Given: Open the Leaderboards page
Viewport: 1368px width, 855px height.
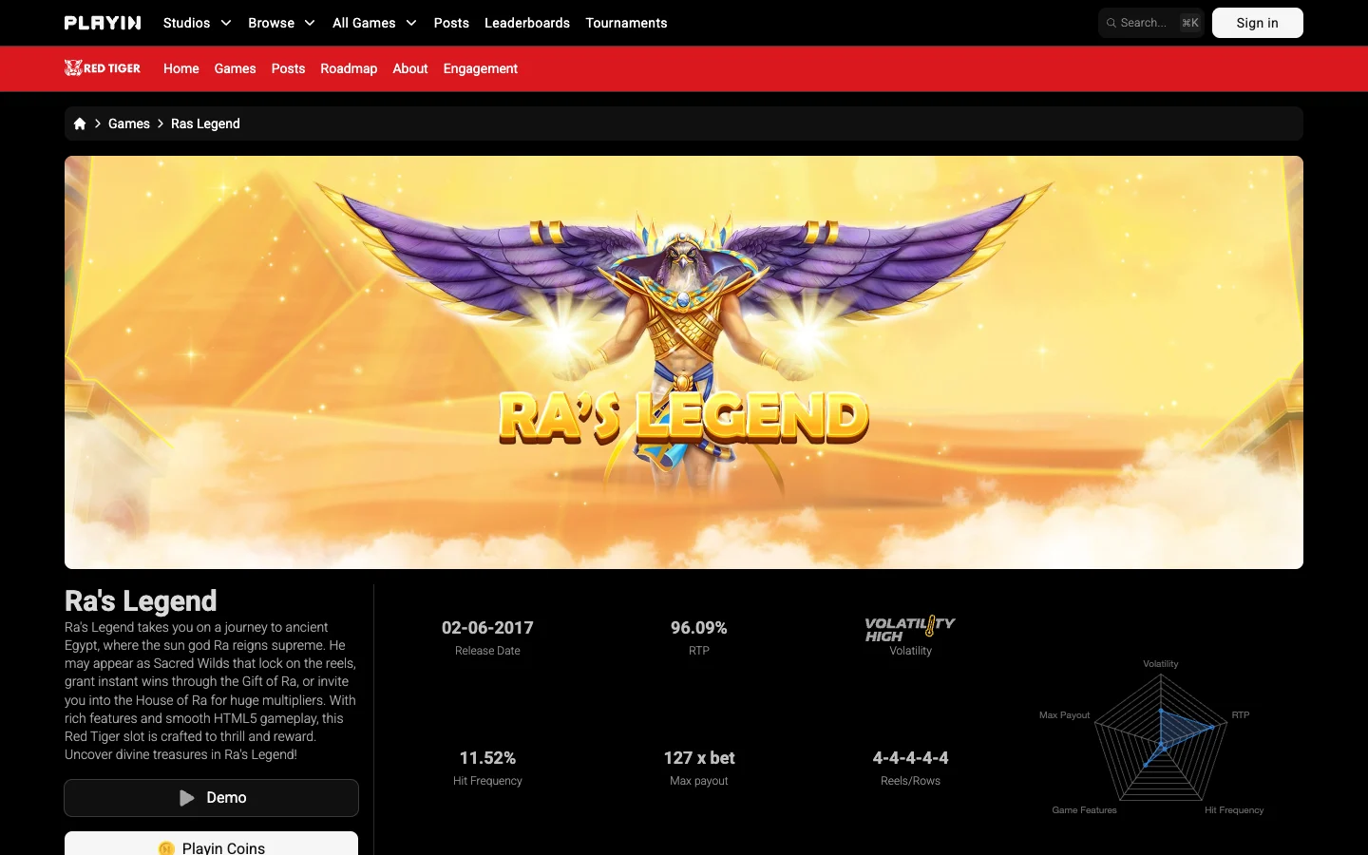Looking at the screenshot, I should (527, 23).
